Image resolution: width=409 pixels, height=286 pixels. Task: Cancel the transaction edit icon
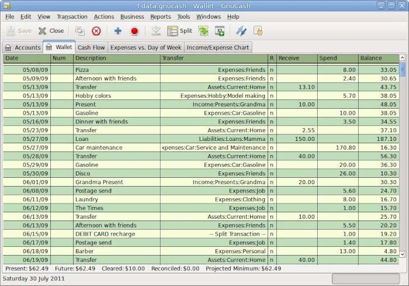[156, 31]
